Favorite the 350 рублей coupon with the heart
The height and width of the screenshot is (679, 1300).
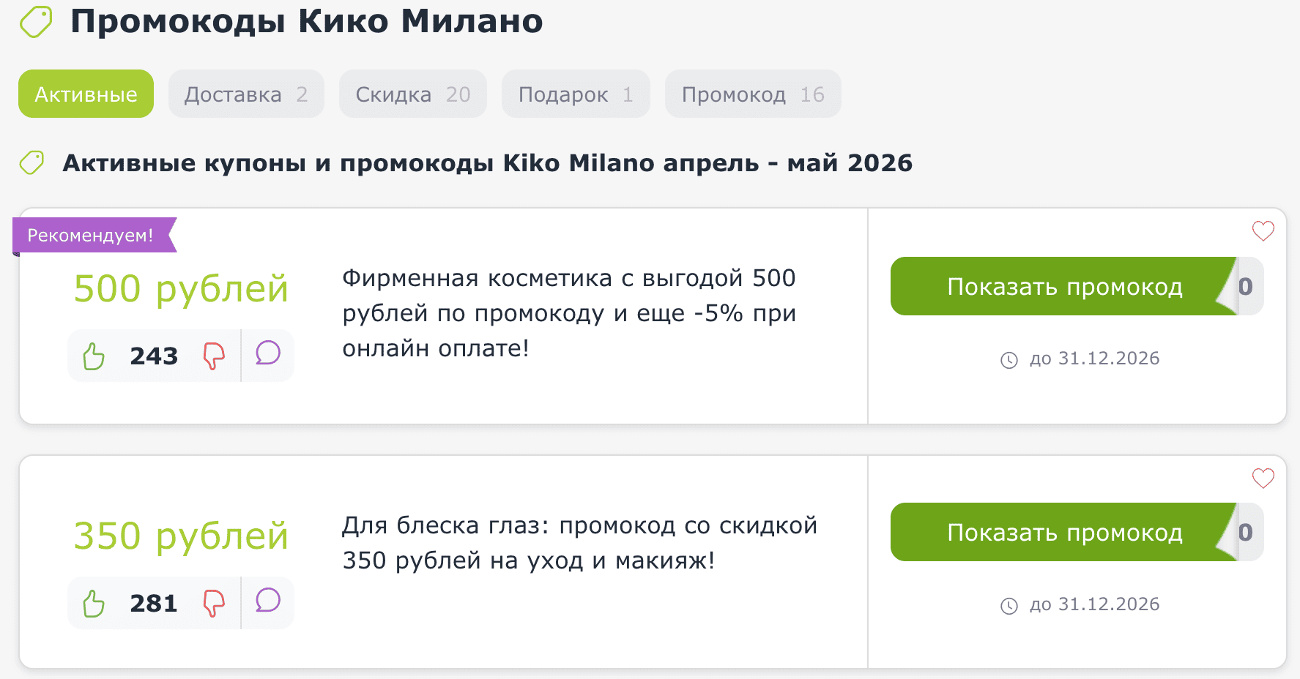pos(1262,479)
